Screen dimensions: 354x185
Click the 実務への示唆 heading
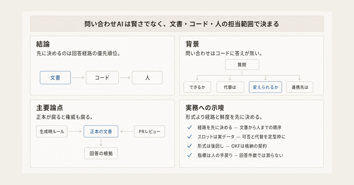pyautogui.click(x=205, y=108)
